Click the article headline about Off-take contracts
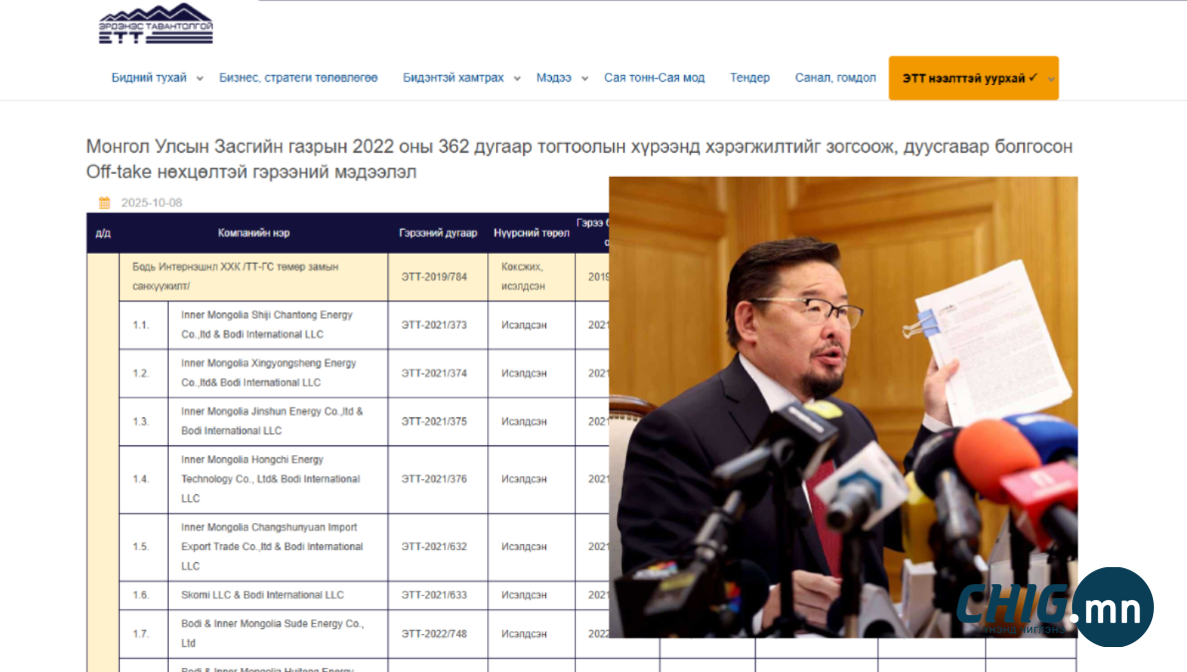The image size is (1187, 672). (x=579, y=159)
